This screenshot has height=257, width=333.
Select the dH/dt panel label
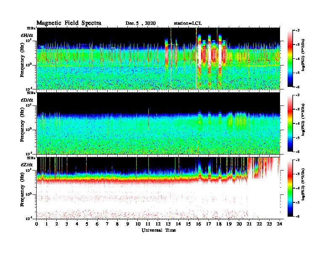27,35
